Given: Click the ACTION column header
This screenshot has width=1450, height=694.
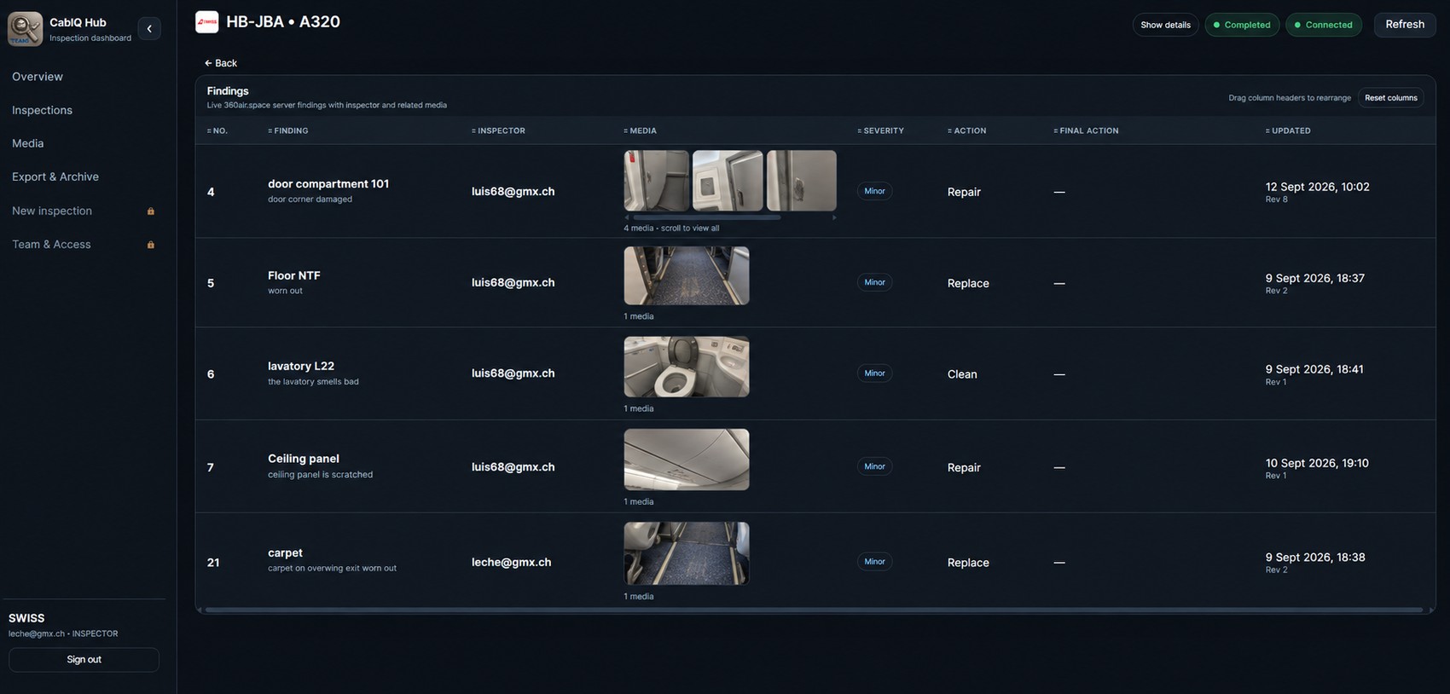Looking at the screenshot, I should [x=966, y=130].
